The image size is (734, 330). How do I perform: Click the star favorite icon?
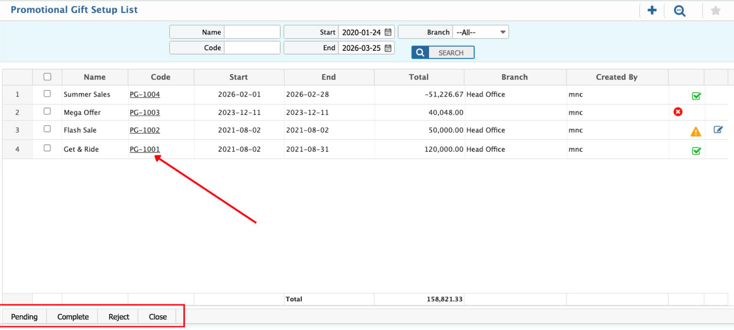tap(715, 11)
